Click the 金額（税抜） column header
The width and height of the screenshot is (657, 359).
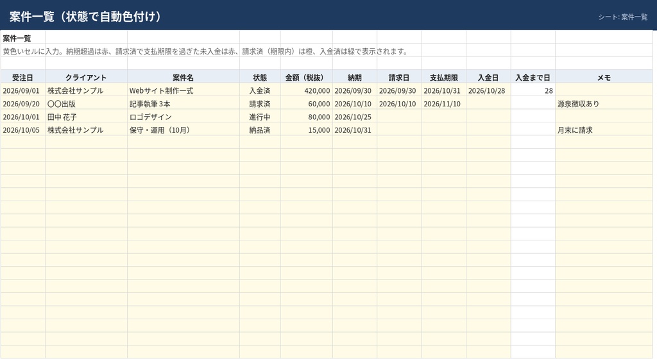[306, 78]
